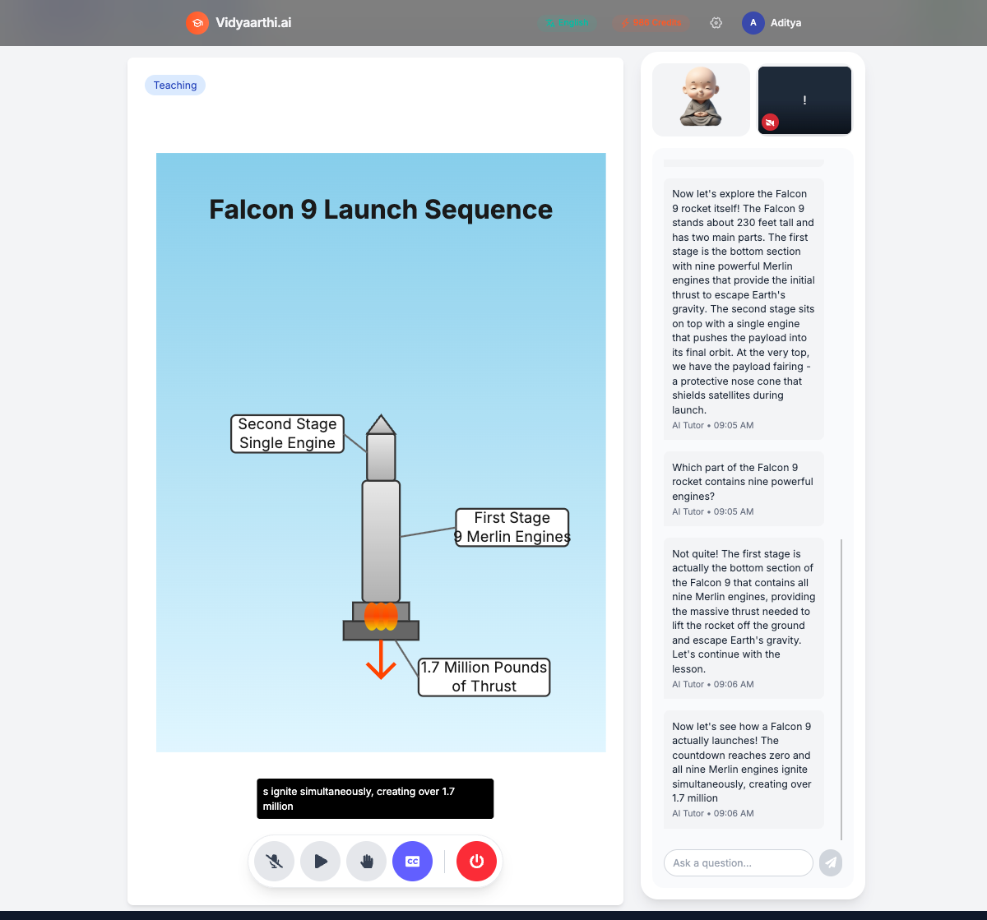
Task: Click the orange rocket flame in diagram
Action: click(381, 617)
